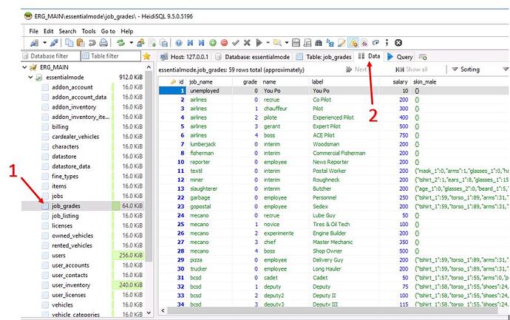Select the user_inventory table

[70, 285]
